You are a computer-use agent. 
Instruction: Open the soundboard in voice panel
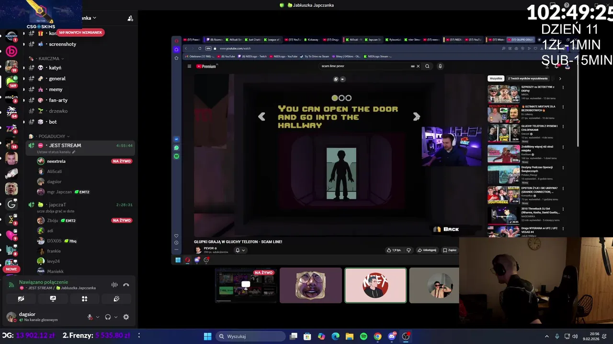(116, 299)
